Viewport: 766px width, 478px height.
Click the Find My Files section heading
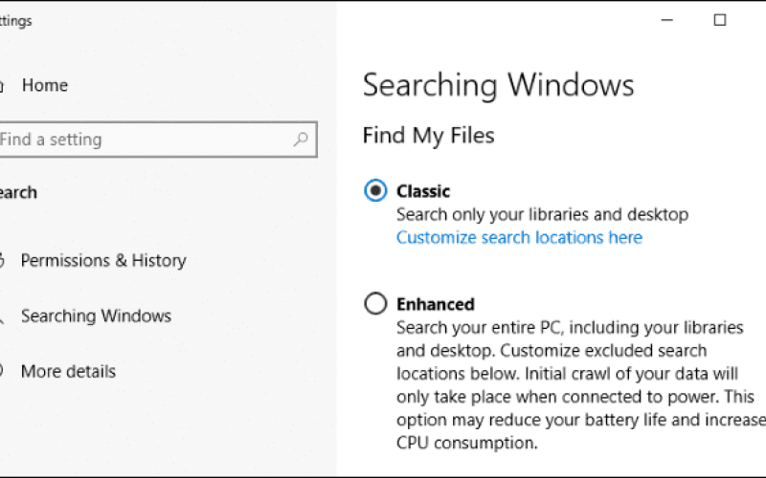pos(428,136)
